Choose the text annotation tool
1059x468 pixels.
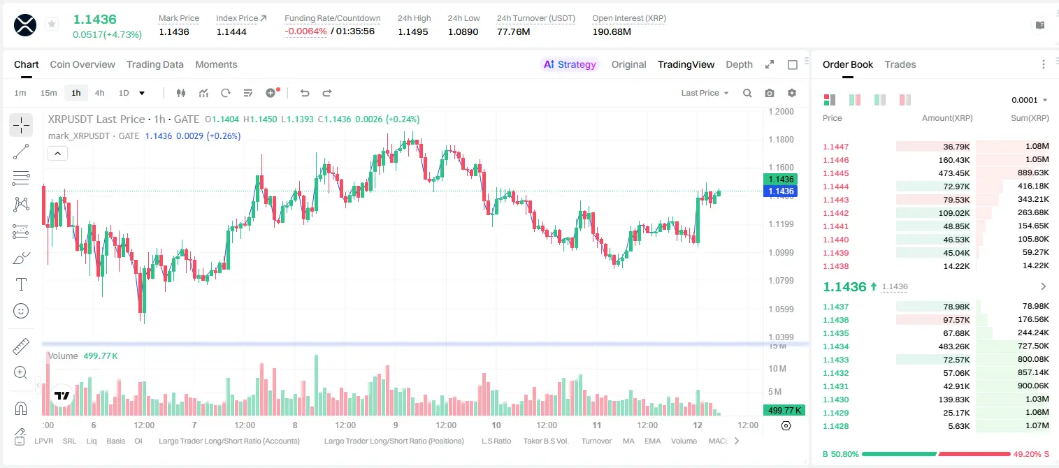[21, 284]
